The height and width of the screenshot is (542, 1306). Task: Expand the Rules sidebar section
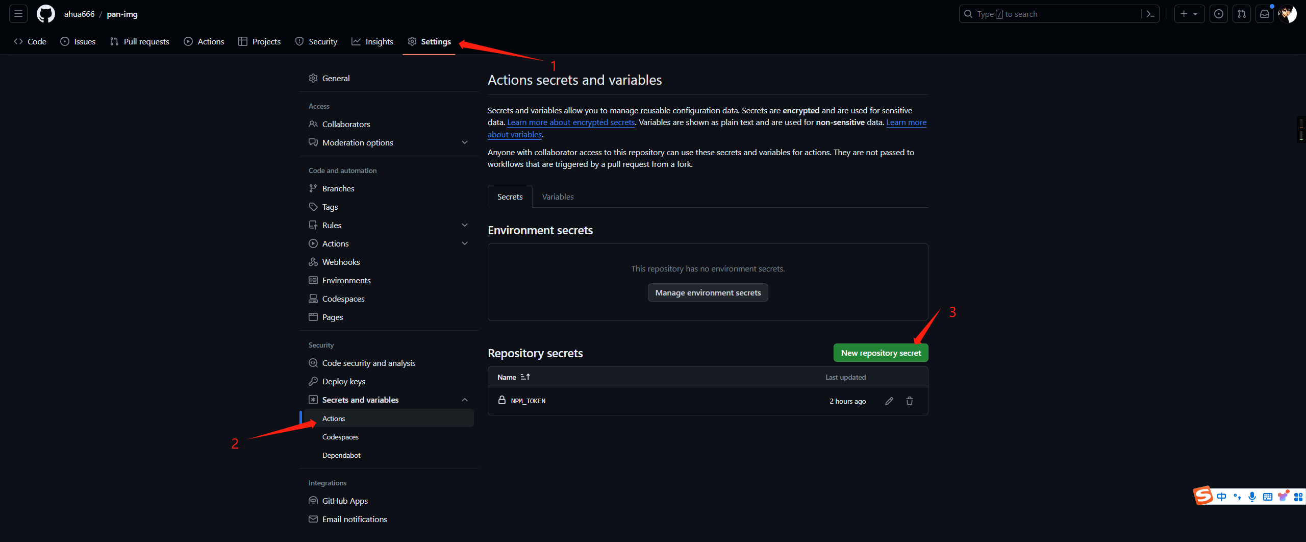(x=464, y=225)
